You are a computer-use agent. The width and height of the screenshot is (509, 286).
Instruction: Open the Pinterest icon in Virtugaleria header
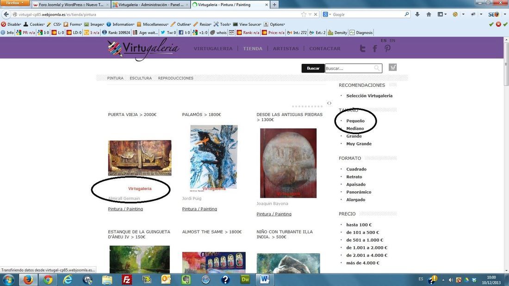(x=388, y=49)
